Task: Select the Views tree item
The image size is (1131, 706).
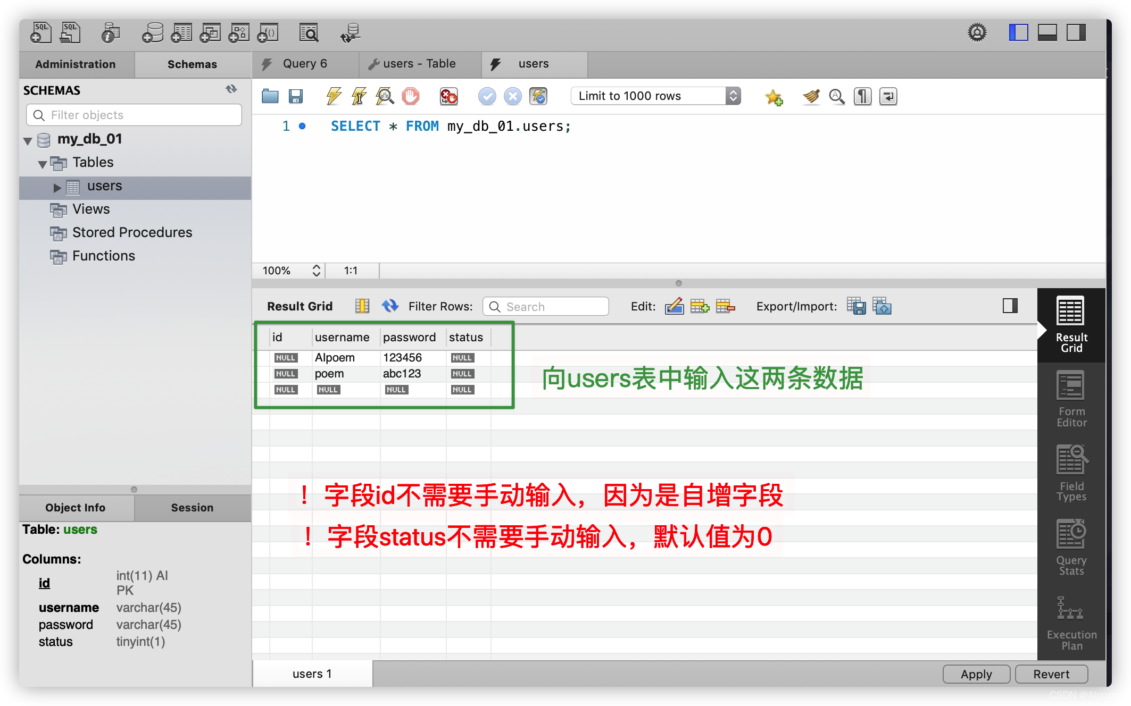Action: pyautogui.click(x=91, y=209)
